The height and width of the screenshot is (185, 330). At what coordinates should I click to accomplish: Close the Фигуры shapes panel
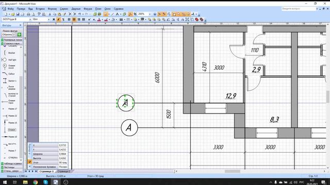tap(21, 25)
